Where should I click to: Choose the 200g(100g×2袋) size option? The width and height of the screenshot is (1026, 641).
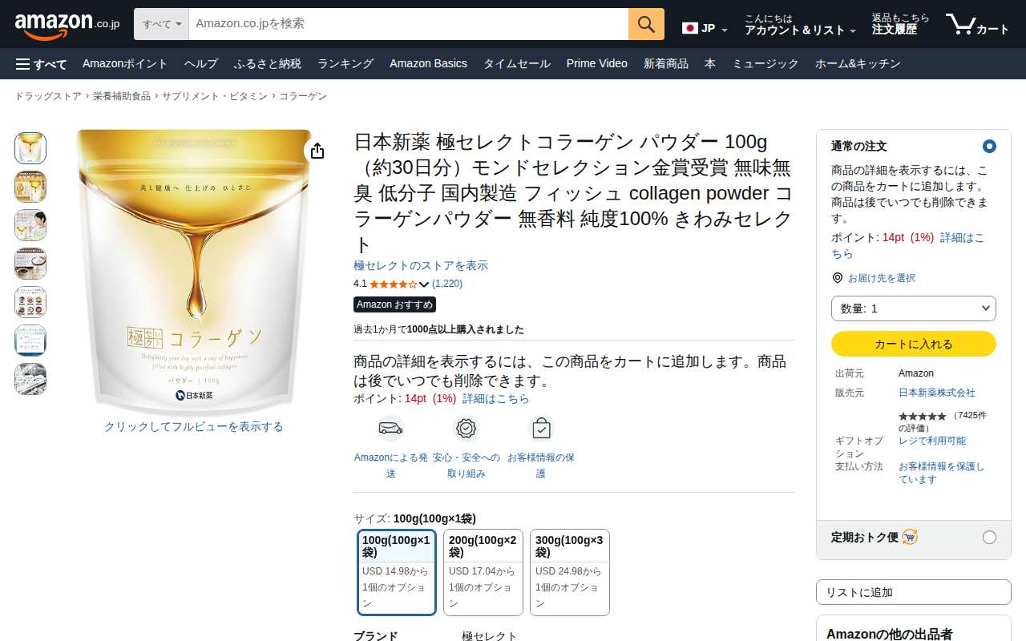click(483, 572)
